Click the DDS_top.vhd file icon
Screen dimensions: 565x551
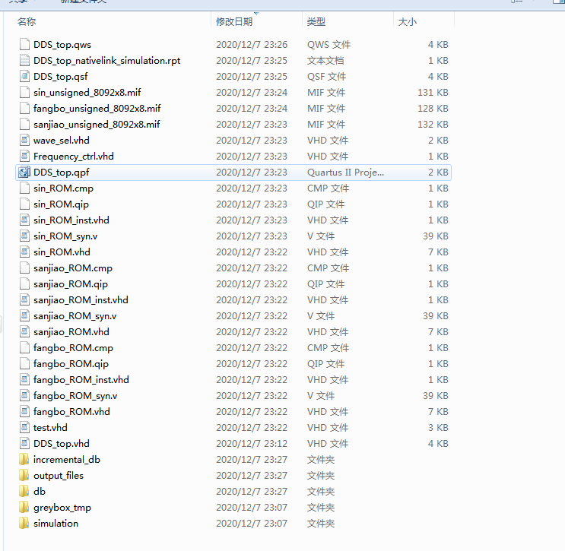pos(24,443)
